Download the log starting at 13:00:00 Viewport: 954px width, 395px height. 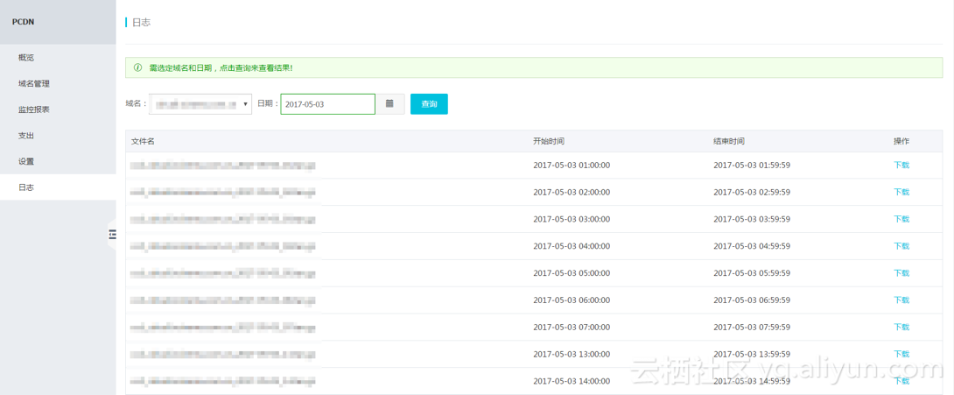click(901, 354)
